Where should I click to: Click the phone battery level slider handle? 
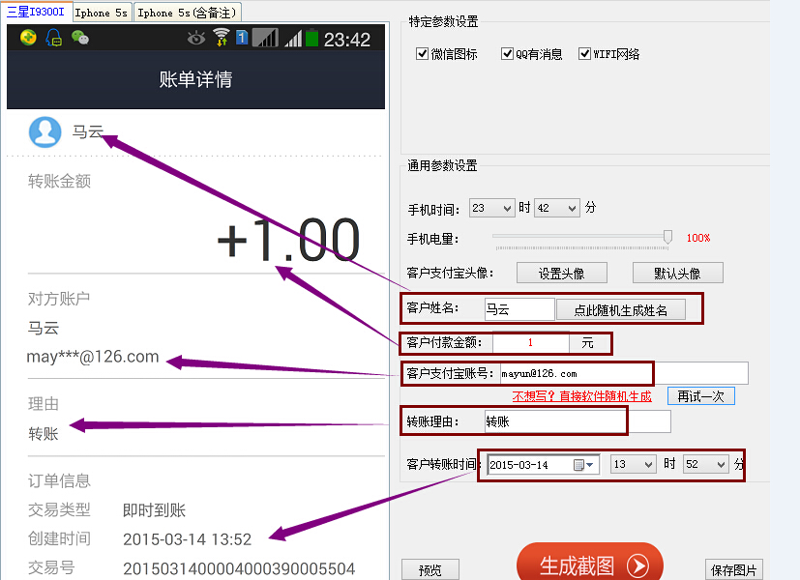pyautogui.click(x=667, y=237)
